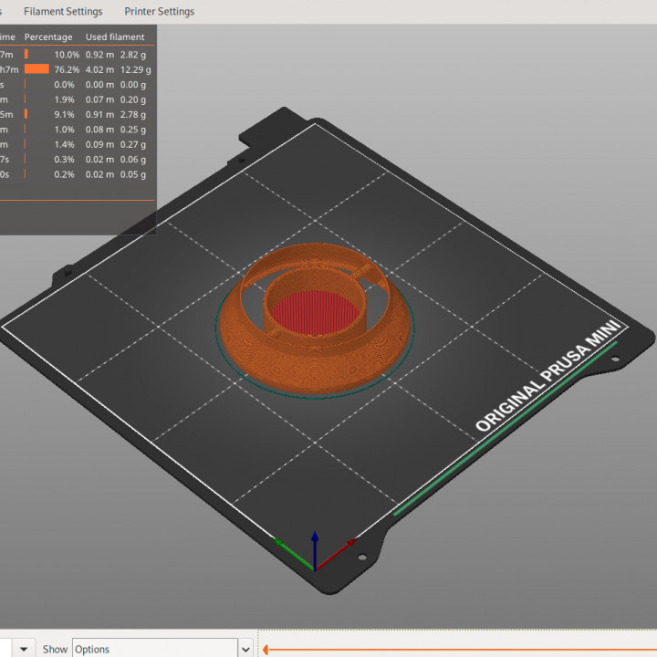
Task: Click the 0.27 g filament weight
Action: click(x=133, y=144)
